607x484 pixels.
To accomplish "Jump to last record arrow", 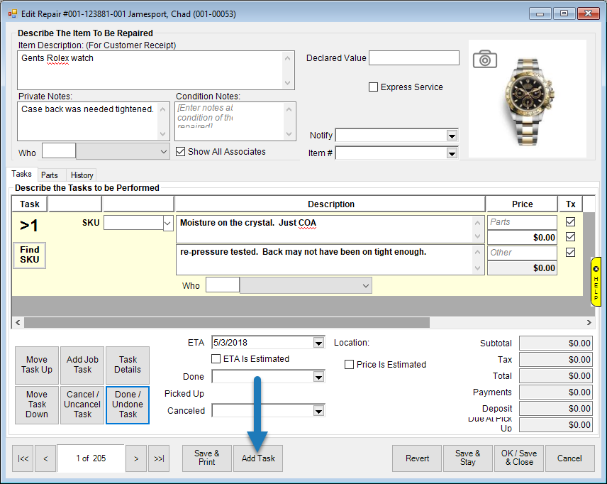I will point(159,458).
